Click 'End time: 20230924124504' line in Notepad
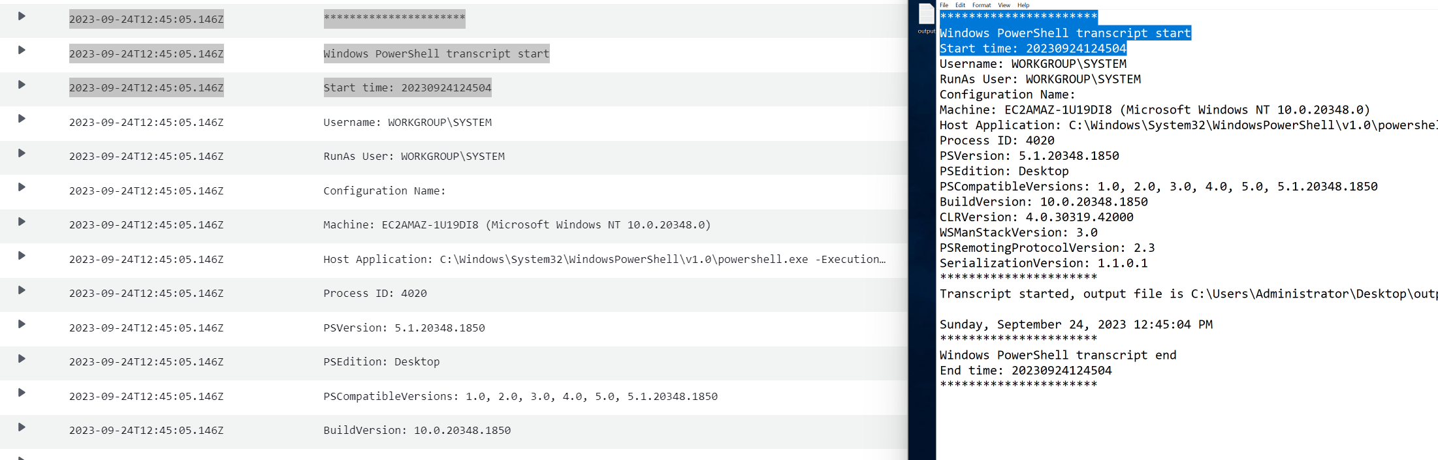This screenshot has width=1438, height=460. tap(1026, 370)
